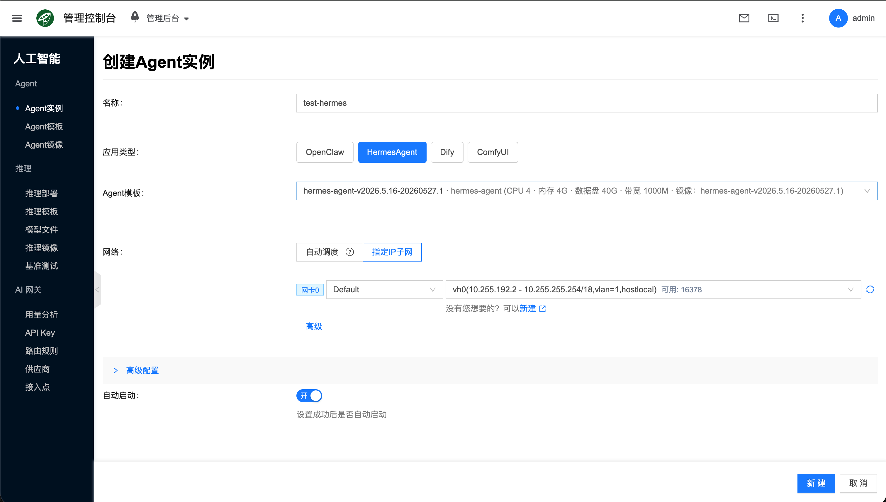The height and width of the screenshot is (502, 886).
Task: Open the mail notifications icon
Action: tap(744, 18)
